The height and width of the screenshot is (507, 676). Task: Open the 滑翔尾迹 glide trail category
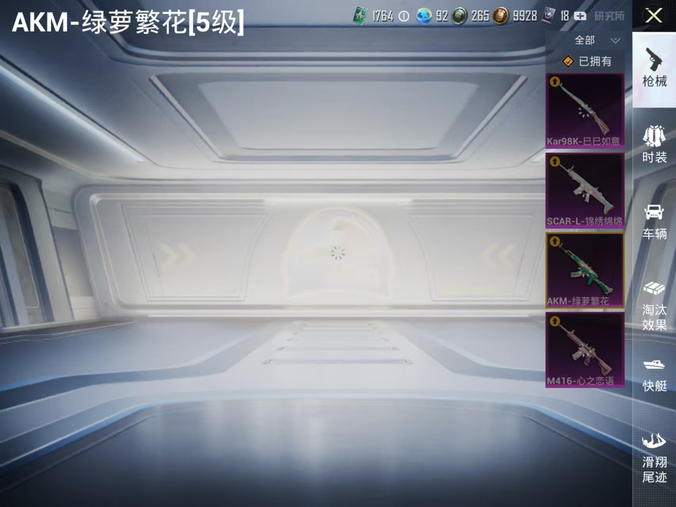[654, 458]
